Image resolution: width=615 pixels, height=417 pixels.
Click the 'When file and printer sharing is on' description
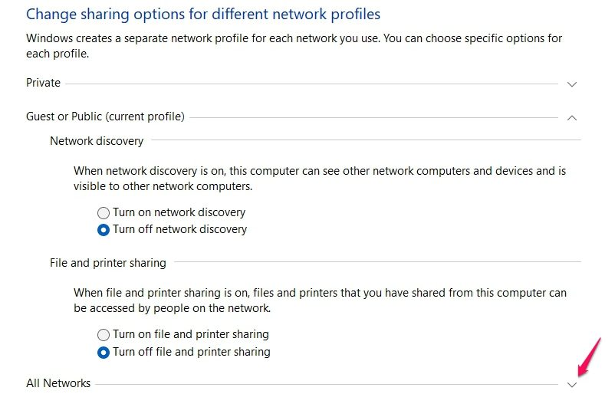[319, 300]
